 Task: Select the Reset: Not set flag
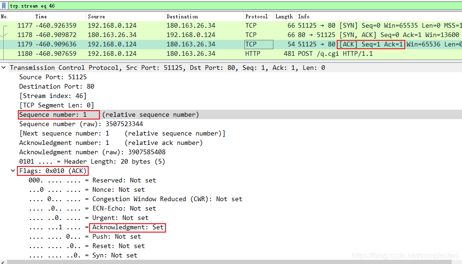[x=87, y=246]
